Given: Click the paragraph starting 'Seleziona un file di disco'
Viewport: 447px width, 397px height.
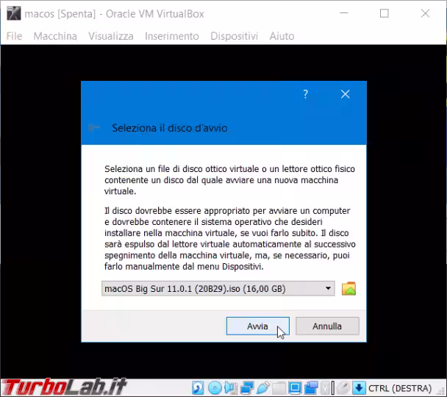Looking at the screenshot, I should 230,180.
